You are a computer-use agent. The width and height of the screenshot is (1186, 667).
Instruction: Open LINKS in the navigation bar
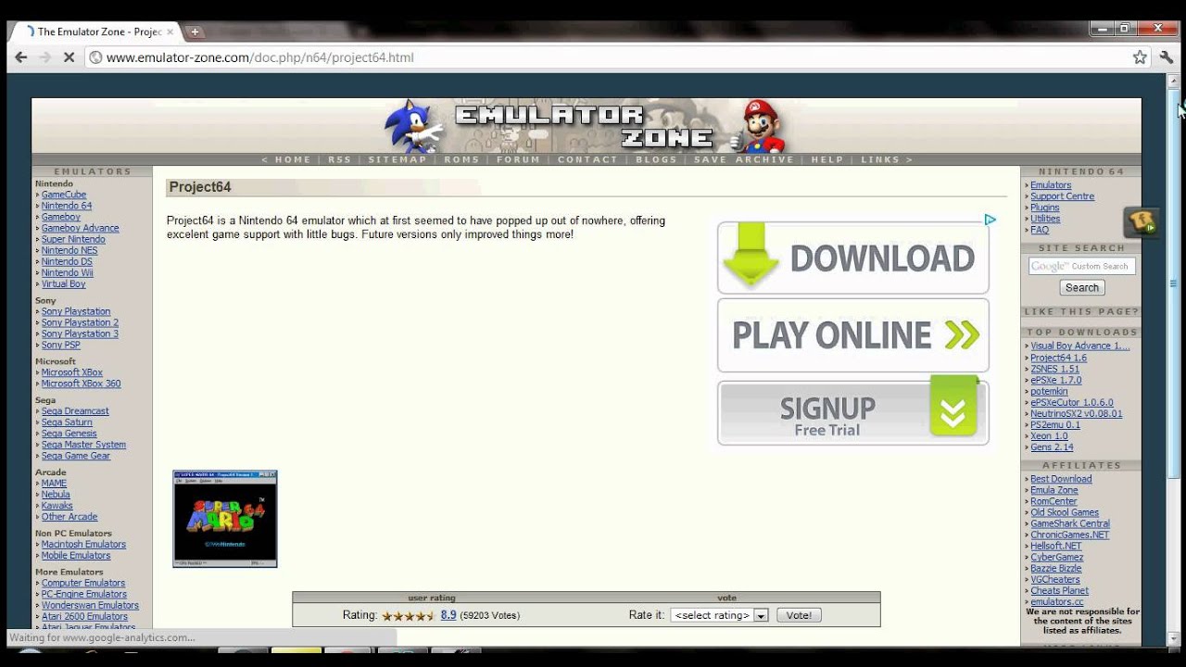click(x=880, y=159)
